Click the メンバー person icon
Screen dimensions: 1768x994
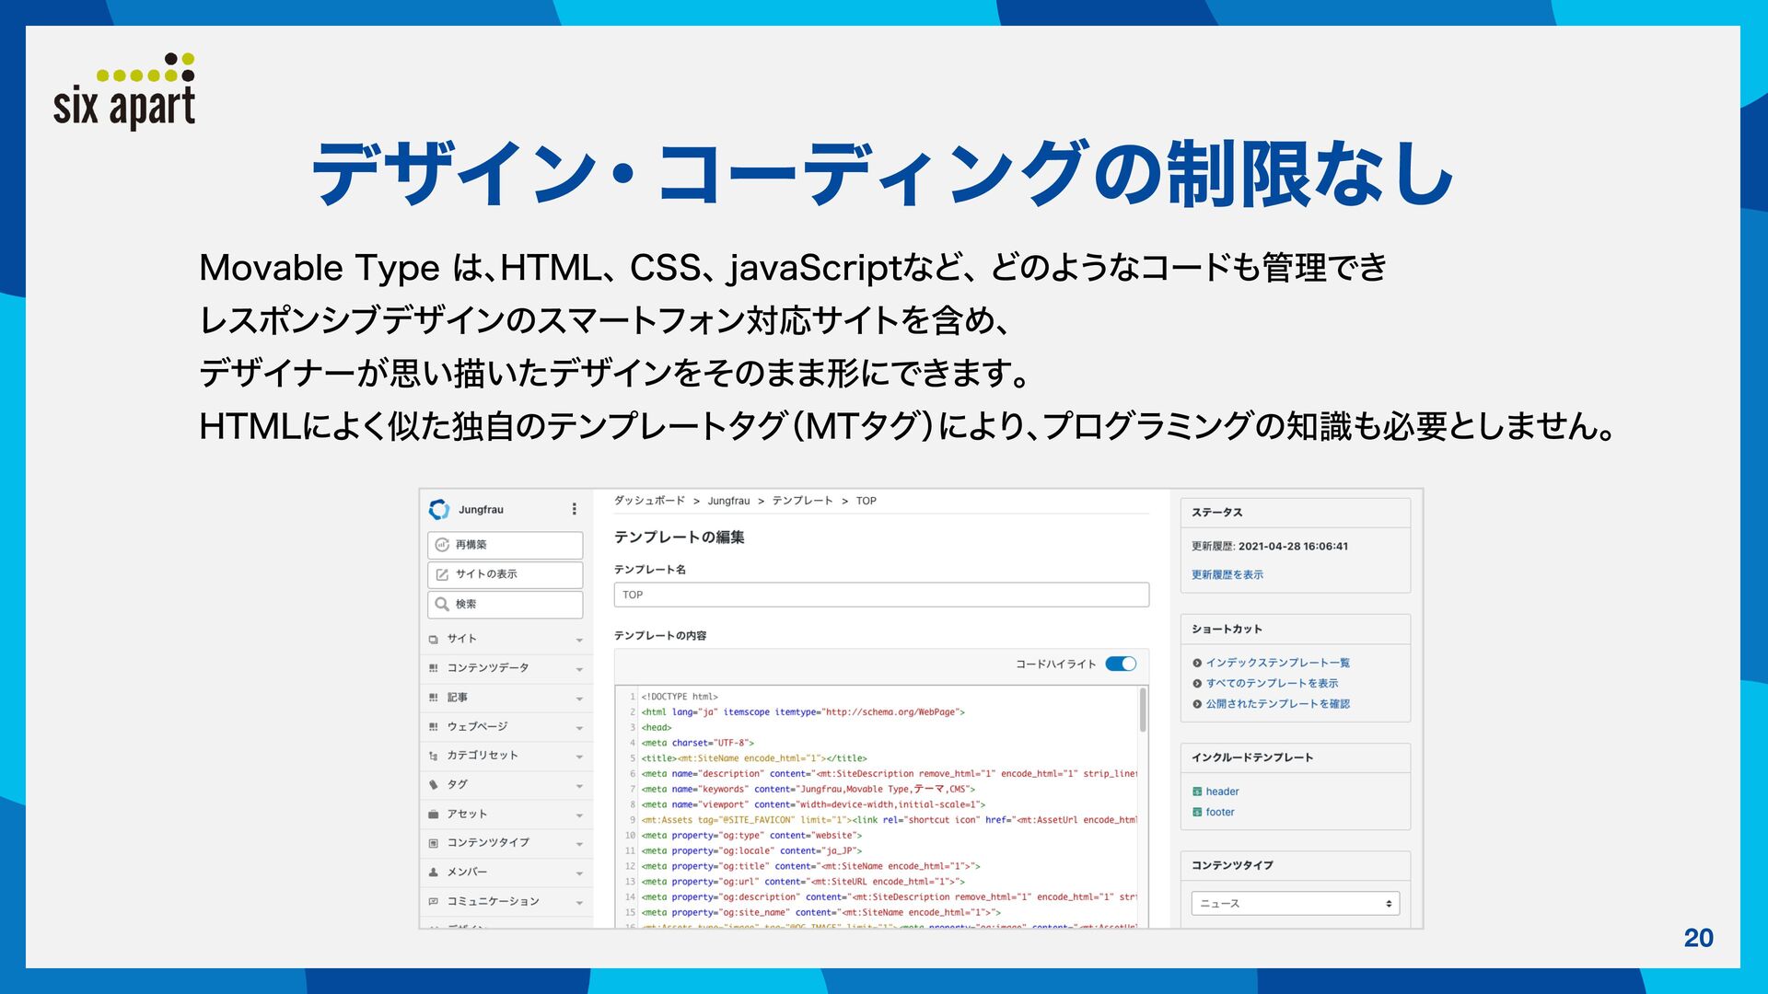click(433, 873)
